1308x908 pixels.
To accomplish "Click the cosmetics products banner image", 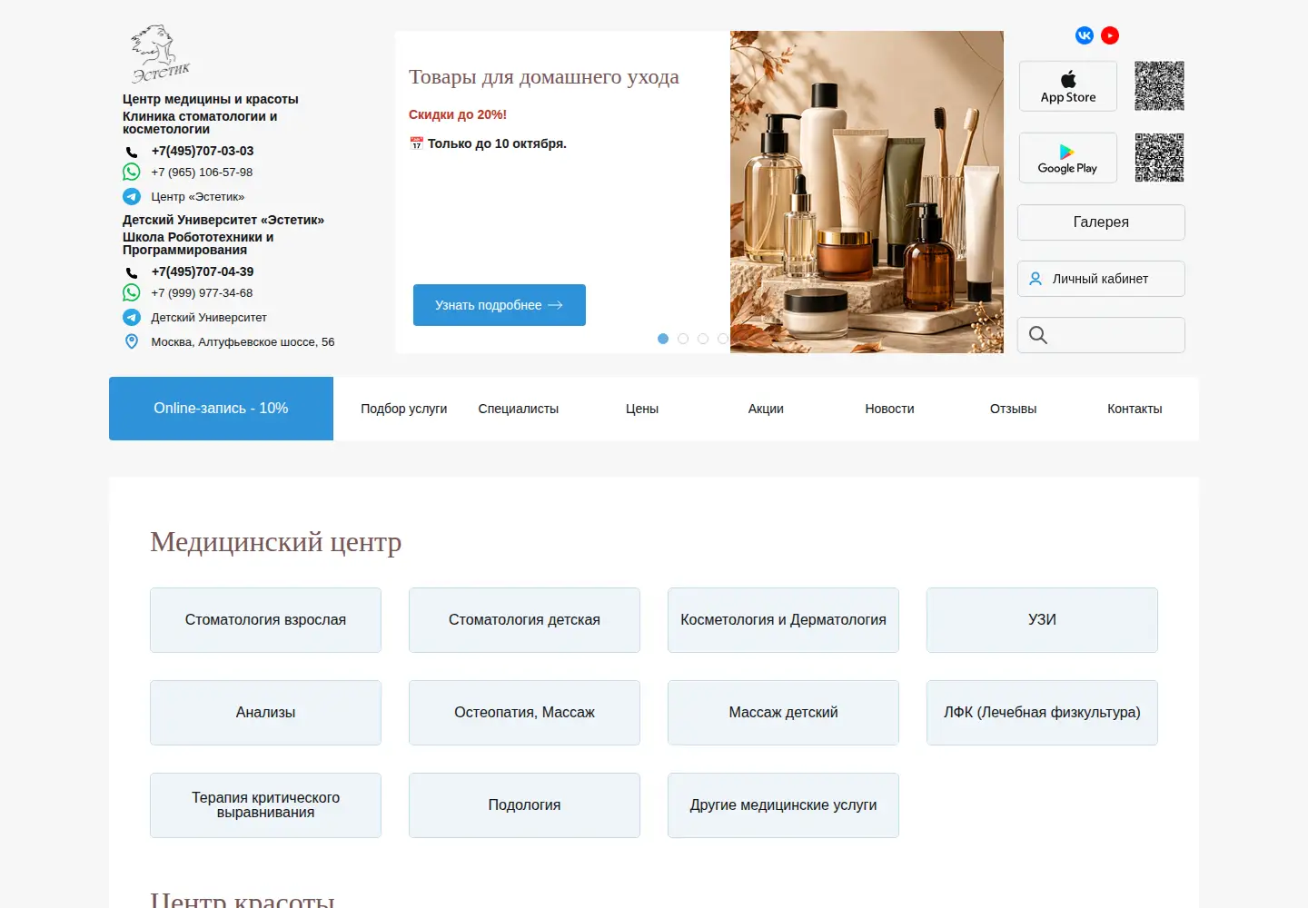I will 867,192.
